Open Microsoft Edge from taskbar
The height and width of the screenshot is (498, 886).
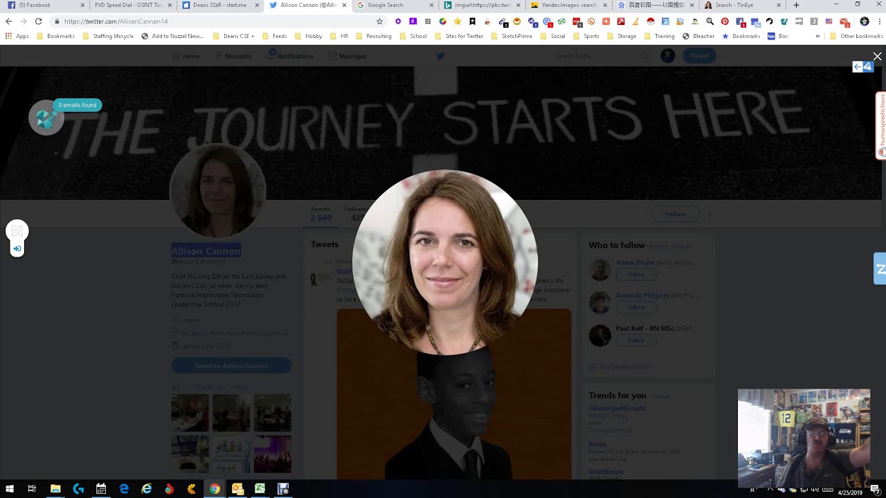(124, 489)
